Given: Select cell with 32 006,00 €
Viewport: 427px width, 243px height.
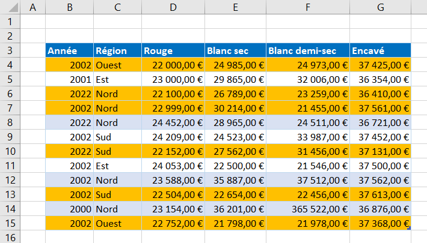Looking at the screenshot, I should [x=308, y=79].
